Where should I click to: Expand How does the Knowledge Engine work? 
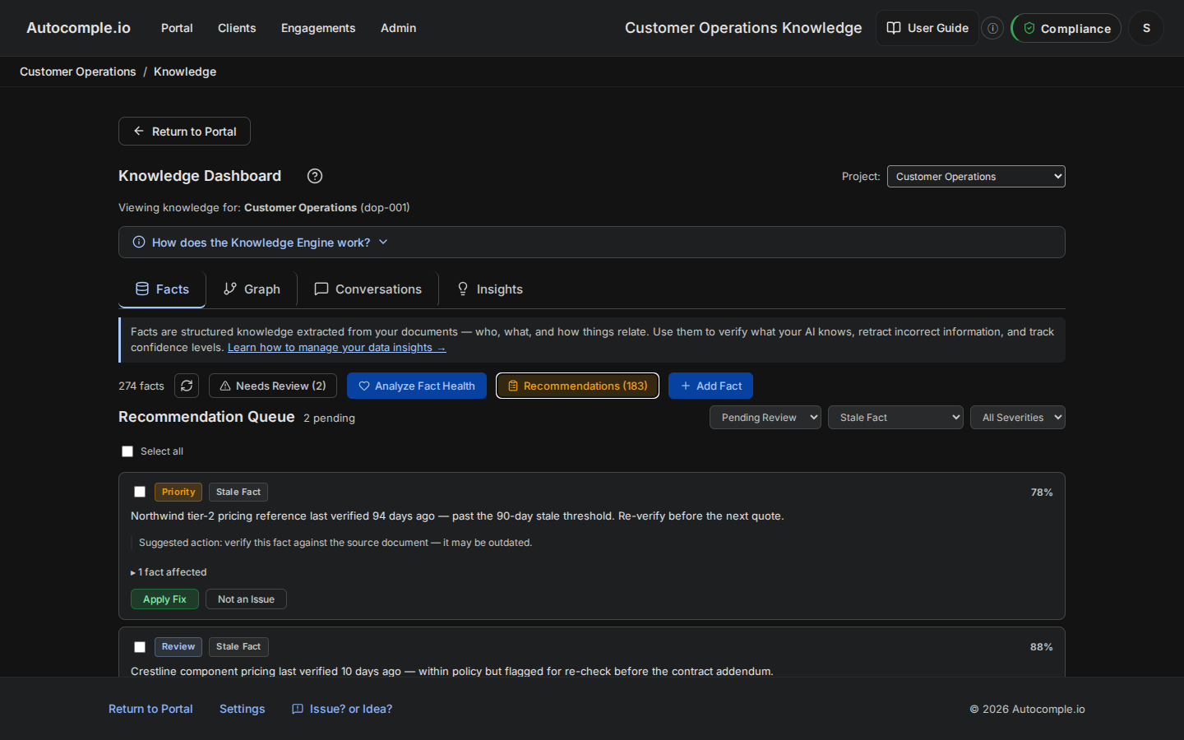click(592, 243)
